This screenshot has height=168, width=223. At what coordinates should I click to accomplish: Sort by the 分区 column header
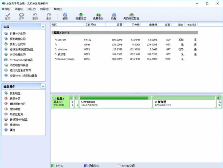coord(67,25)
